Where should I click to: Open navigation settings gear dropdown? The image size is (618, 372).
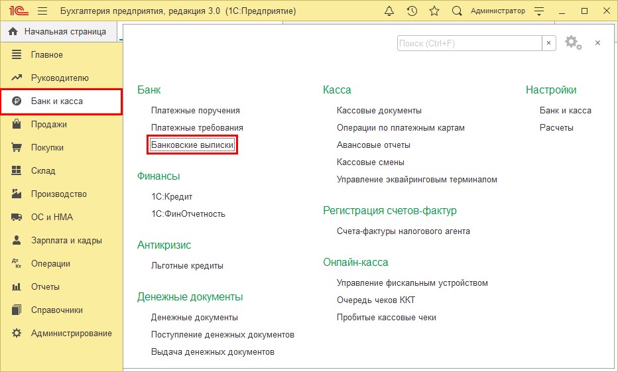click(x=573, y=42)
